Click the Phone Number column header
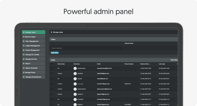This screenshot has width=197, height=106. tap(129, 64)
